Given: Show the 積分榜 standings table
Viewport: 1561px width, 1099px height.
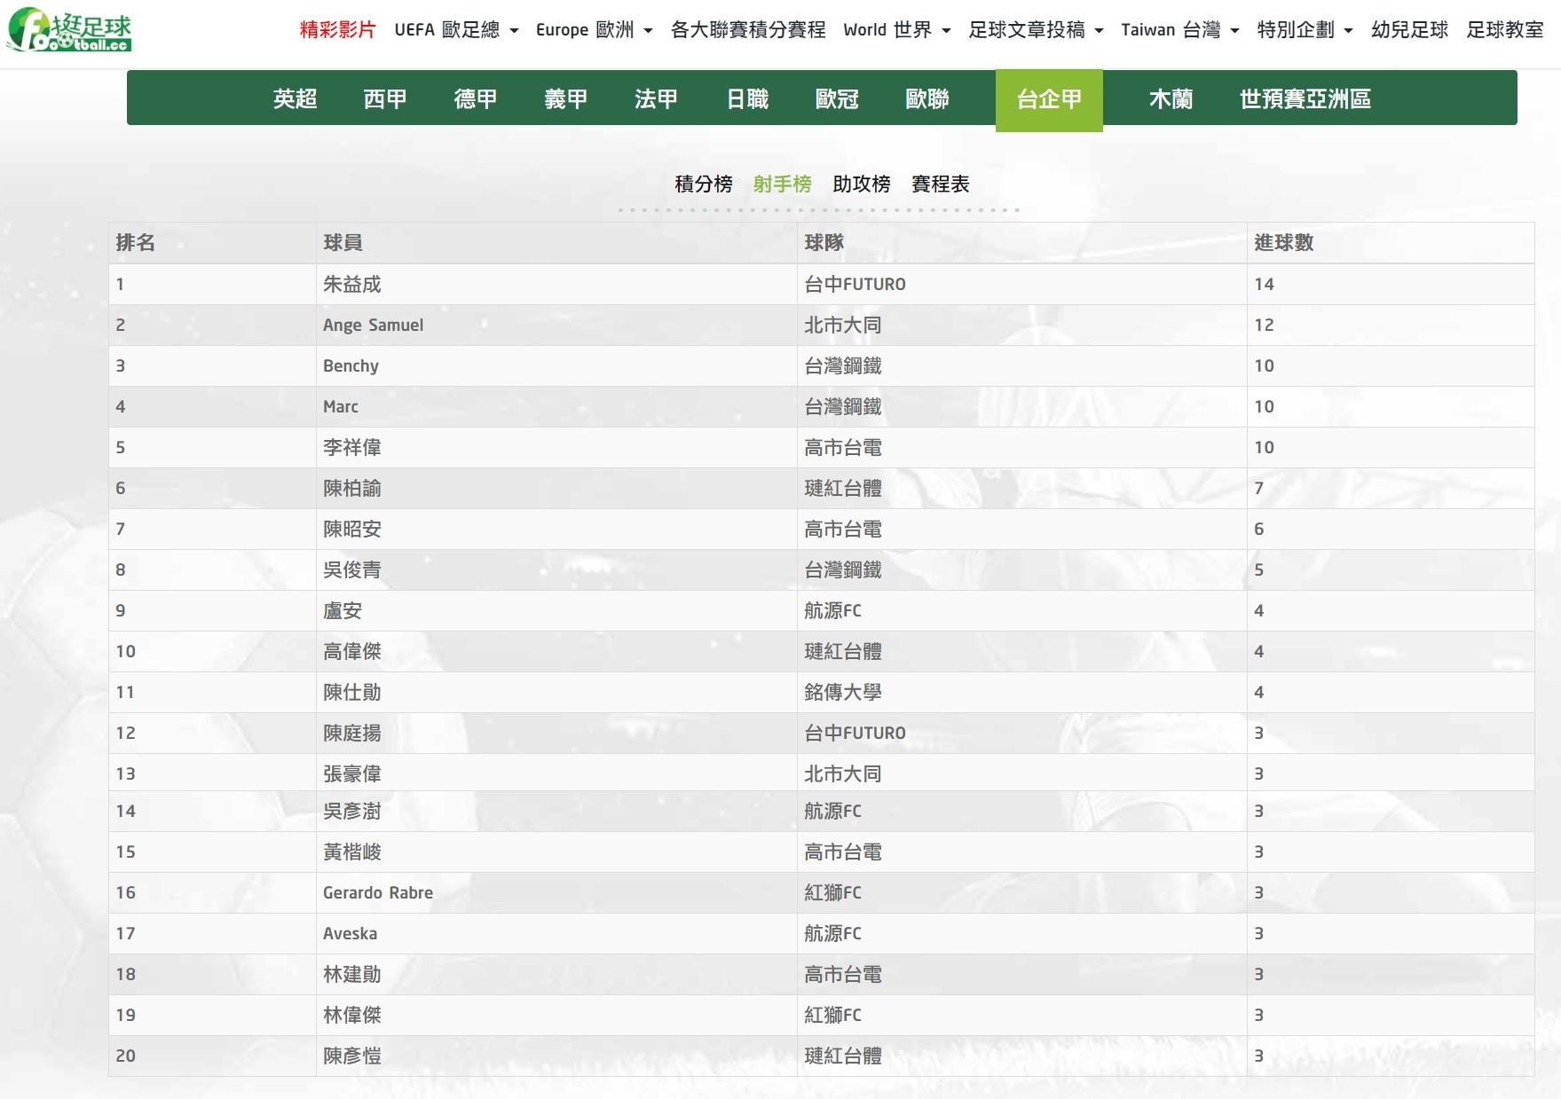Looking at the screenshot, I should coord(703,184).
